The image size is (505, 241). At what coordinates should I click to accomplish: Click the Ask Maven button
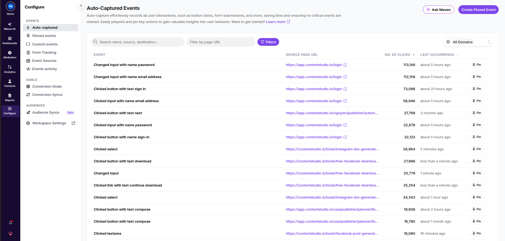438,10
